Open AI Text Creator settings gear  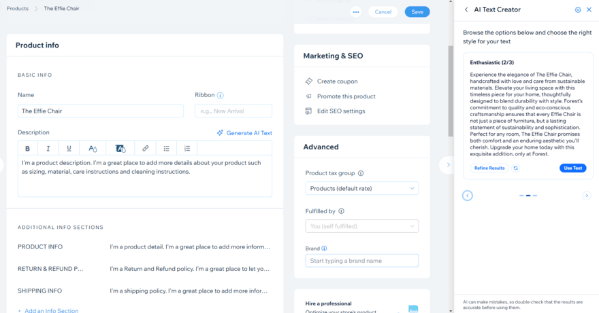click(x=578, y=10)
